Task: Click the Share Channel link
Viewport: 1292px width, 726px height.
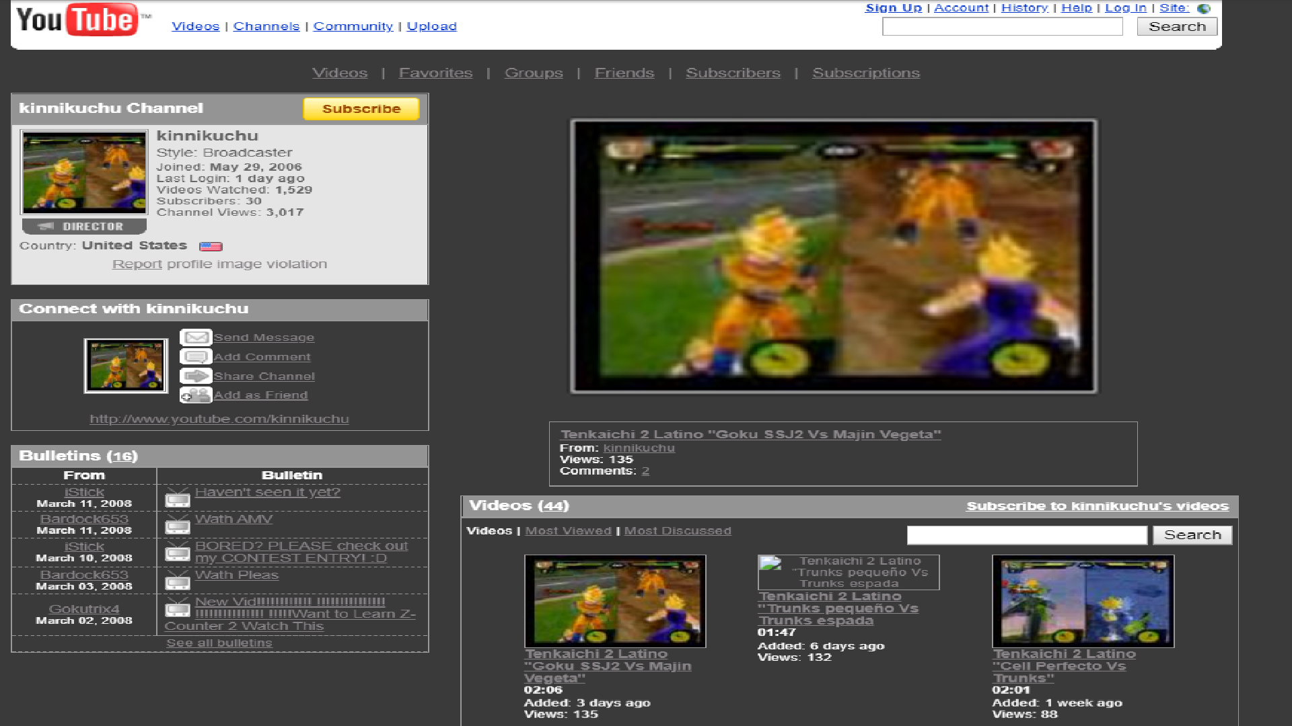Action: (x=264, y=376)
